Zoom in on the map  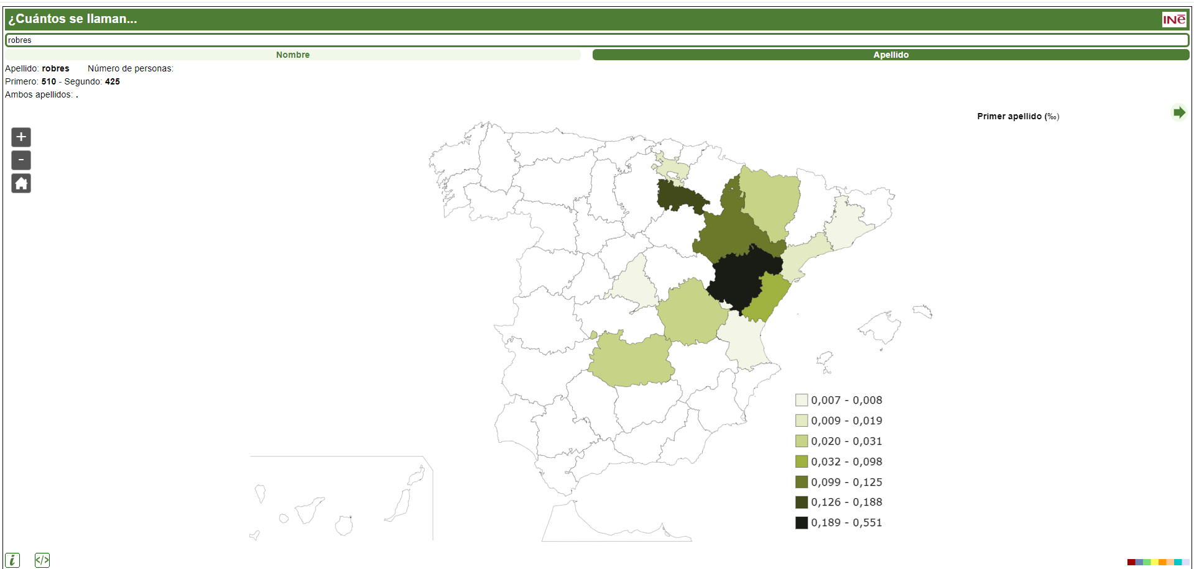point(21,137)
